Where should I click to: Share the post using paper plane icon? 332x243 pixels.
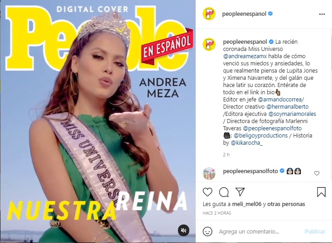click(x=240, y=192)
